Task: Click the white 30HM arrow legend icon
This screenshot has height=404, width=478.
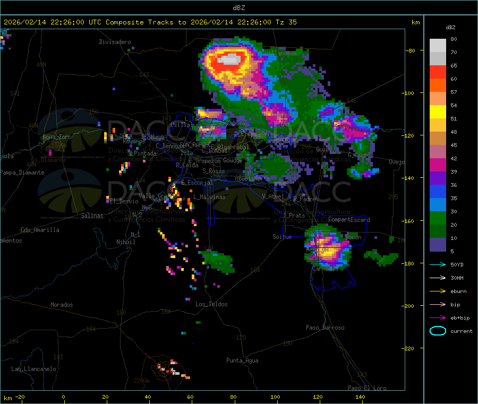Action: click(438, 278)
